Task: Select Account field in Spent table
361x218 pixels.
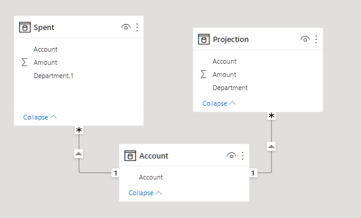Action: pyautogui.click(x=45, y=49)
